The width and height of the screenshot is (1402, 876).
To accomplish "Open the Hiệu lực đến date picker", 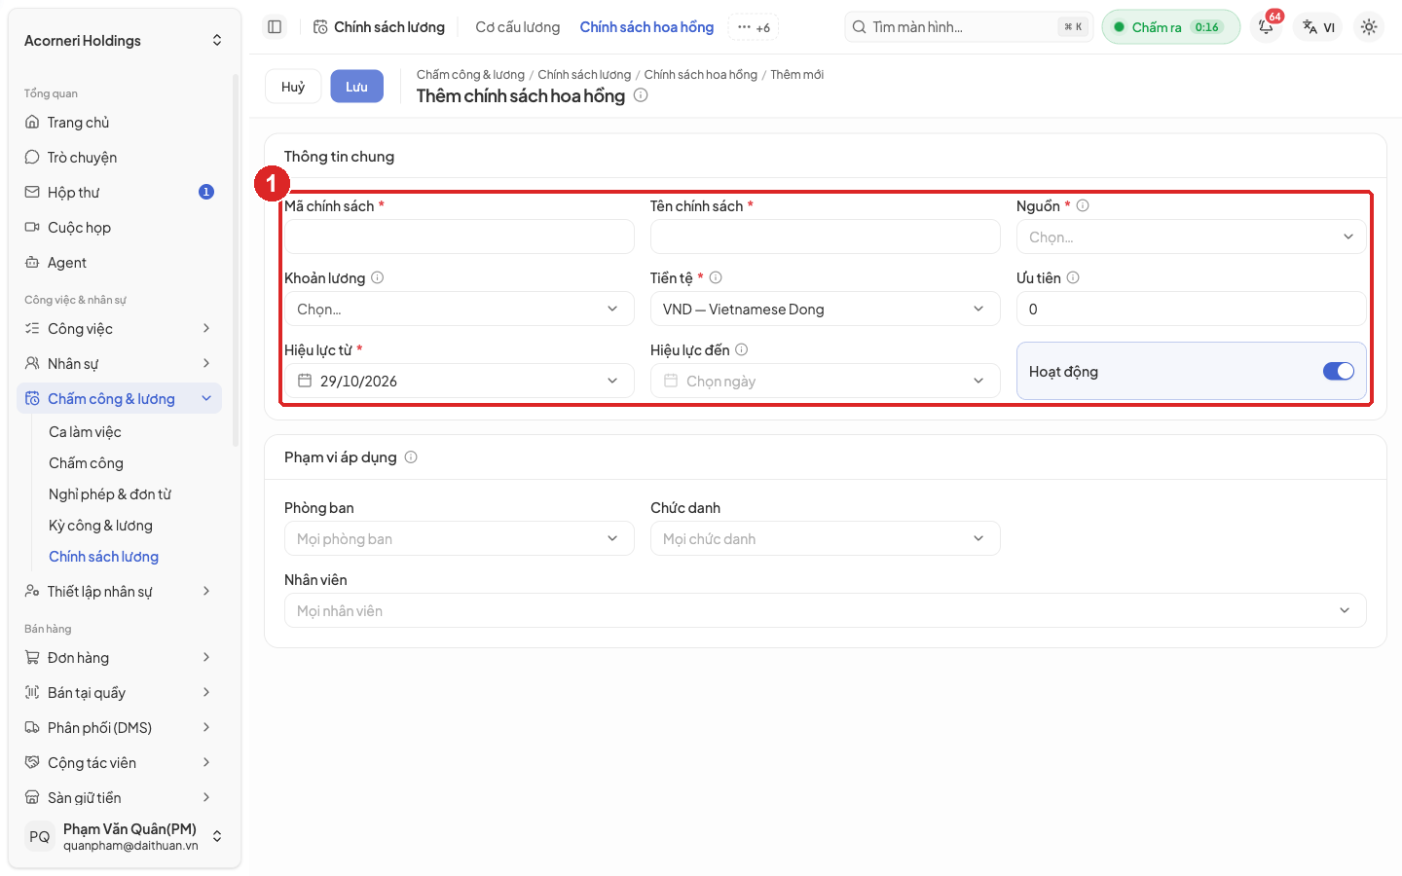I will pos(826,381).
